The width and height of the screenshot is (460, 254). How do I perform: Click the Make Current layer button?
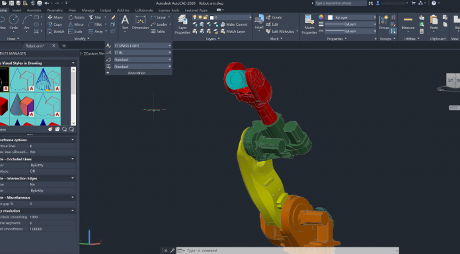point(234,24)
